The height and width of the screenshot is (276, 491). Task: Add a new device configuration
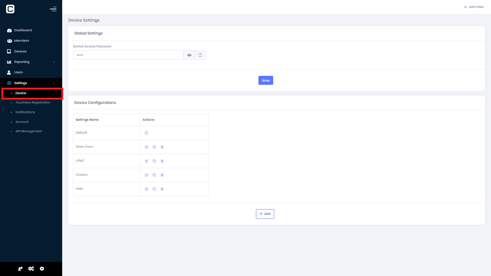pos(265,214)
